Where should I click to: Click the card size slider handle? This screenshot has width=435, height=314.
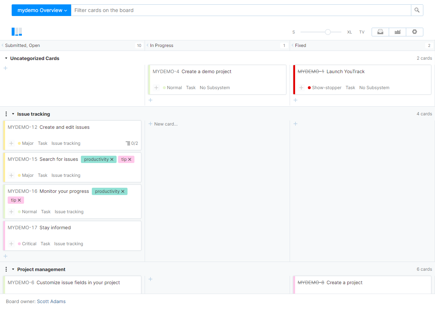[328, 32]
